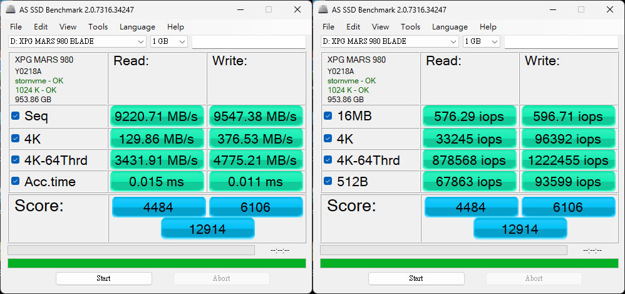Click access time write 0.011 ms
Image resolution: width=625 pixels, height=294 pixels.
[256, 182]
